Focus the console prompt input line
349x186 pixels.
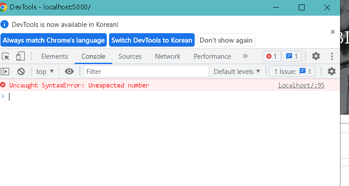coord(174,96)
